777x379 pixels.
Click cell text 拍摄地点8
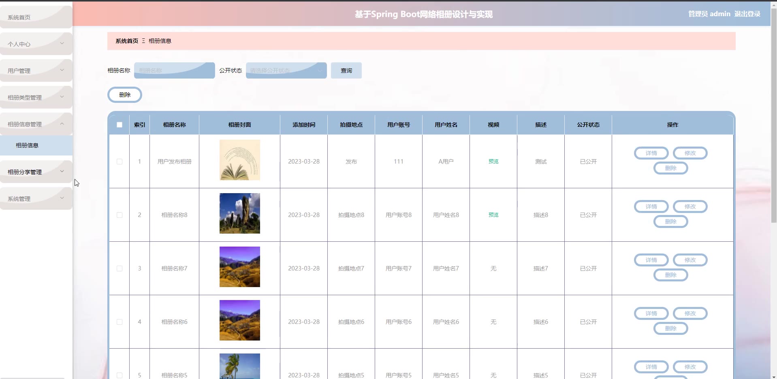351,215
